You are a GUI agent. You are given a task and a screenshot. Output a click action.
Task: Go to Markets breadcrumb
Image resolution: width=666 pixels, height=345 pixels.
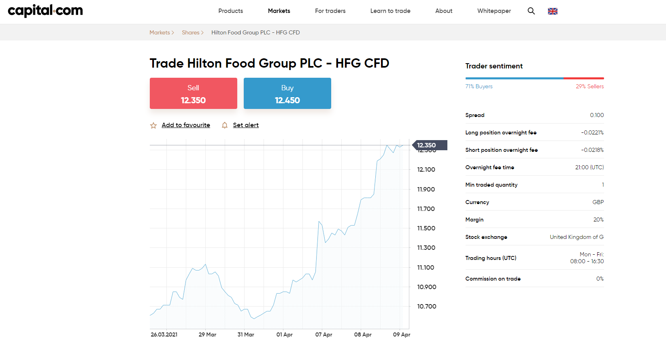(160, 32)
